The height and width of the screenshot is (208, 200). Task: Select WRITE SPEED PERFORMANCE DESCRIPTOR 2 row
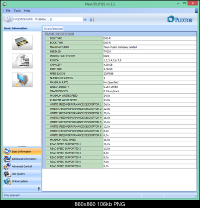coord(121,109)
